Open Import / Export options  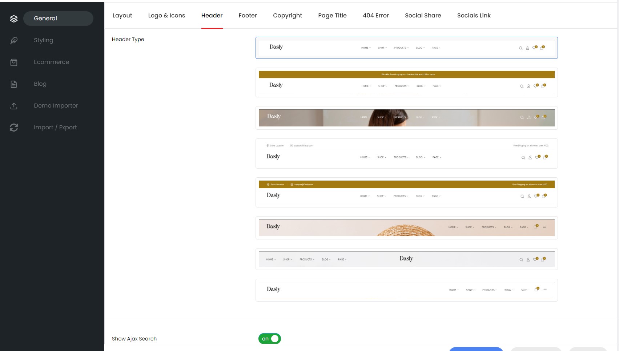click(x=55, y=128)
